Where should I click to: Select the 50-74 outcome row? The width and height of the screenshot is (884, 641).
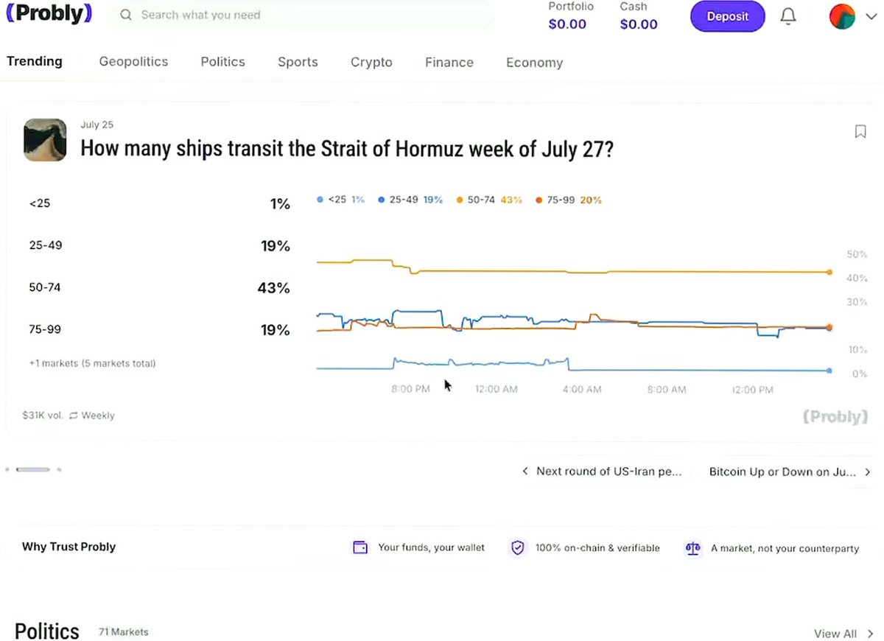pos(159,287)
